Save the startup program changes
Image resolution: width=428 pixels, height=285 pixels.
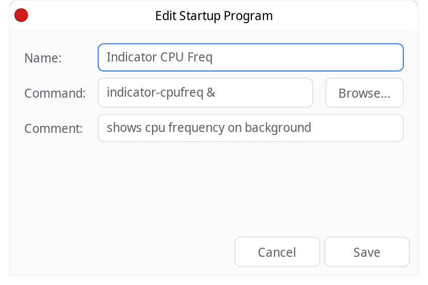click(367, 252)
